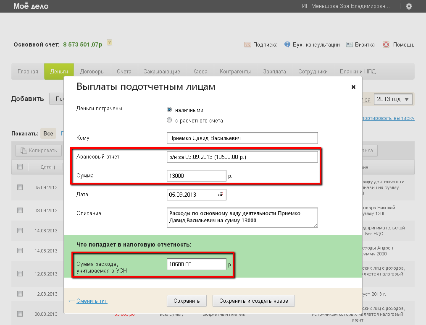Open the Деньги tab
Viewport: 426px width, 325px height.
pyautogui.click(x=59, y=71)
